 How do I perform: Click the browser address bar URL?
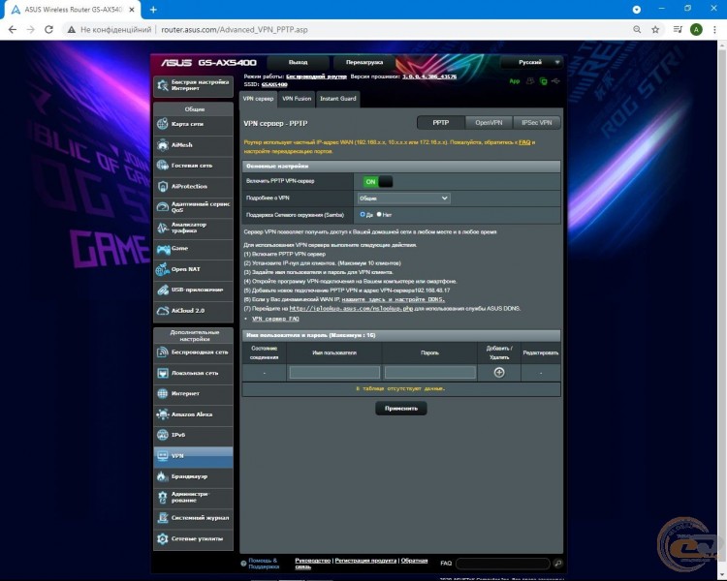(235, 30)
